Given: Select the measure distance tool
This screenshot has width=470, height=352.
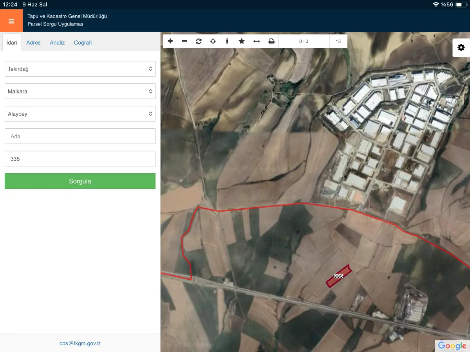Looking at the screenshot, I should tap(257, 41).
